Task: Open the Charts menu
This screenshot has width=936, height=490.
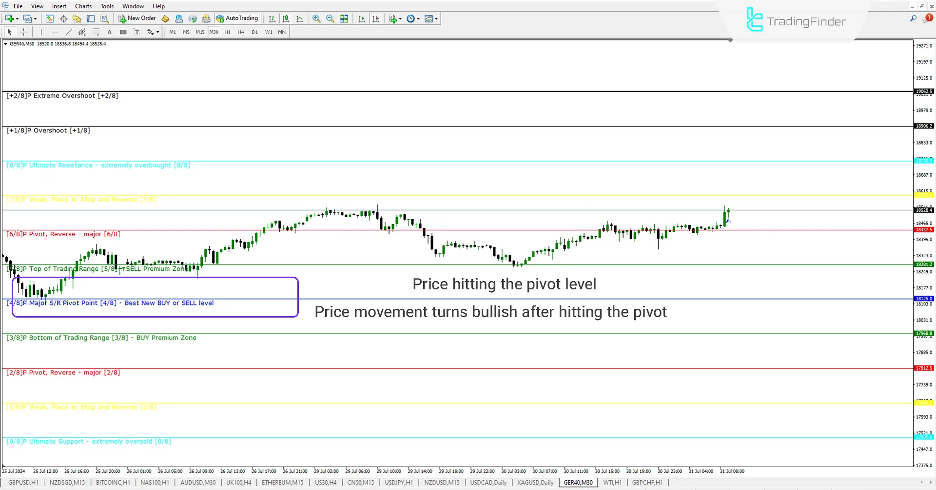Action: click(83, 6)
